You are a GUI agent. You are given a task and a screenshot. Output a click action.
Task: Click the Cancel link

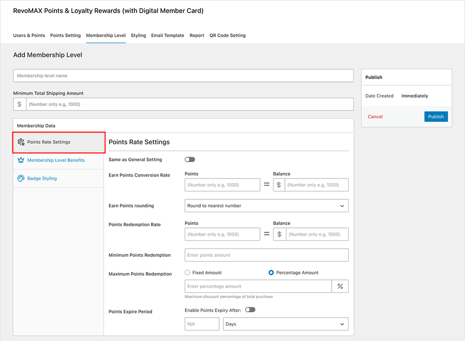(375, 117)
